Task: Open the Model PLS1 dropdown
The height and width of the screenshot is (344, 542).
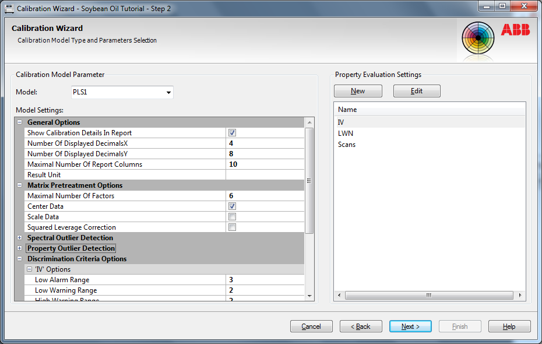Action: pyautogui.click(x=168, y=93)
